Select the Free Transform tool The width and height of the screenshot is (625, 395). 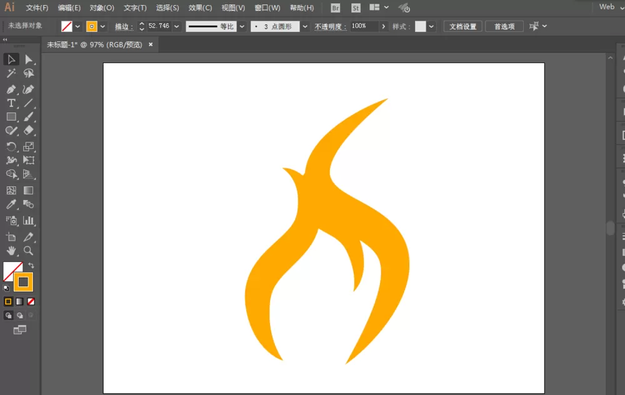[x=28, y=160]
